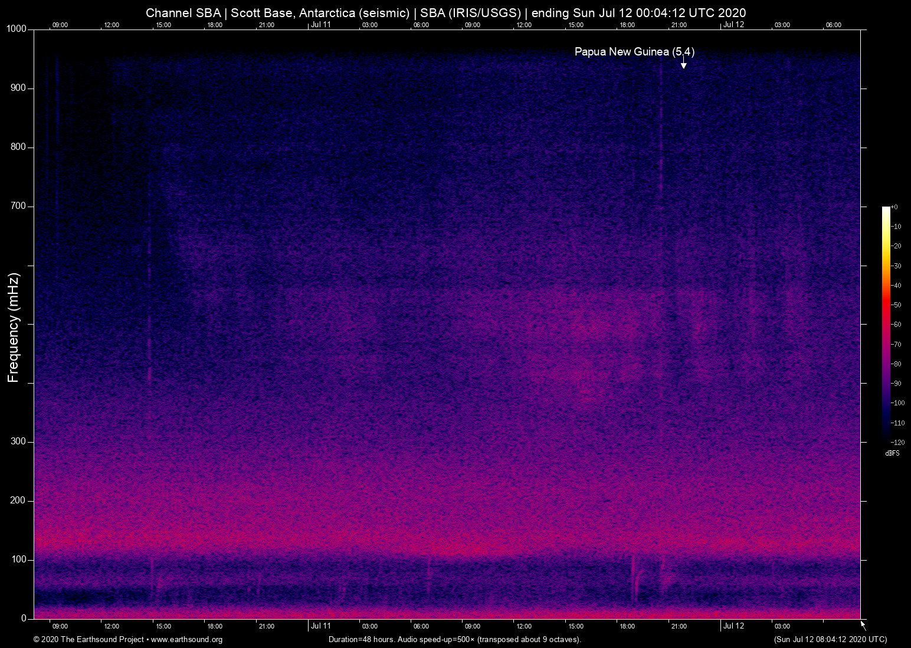Click the dBFS color scale bar

(x=886, y=325)
